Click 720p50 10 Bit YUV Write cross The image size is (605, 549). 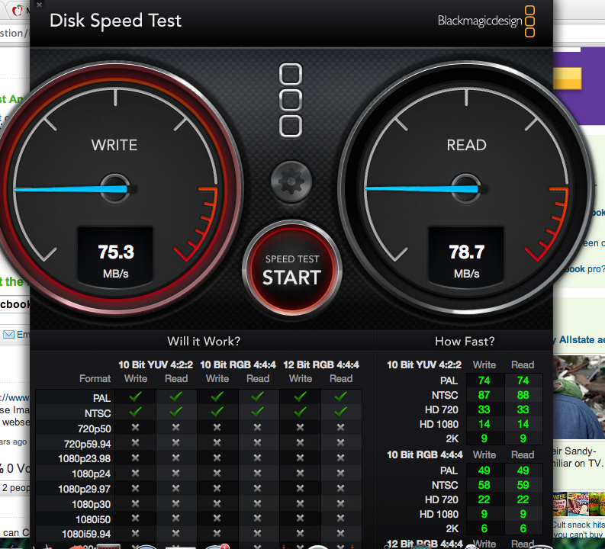(x=136, y=427)
